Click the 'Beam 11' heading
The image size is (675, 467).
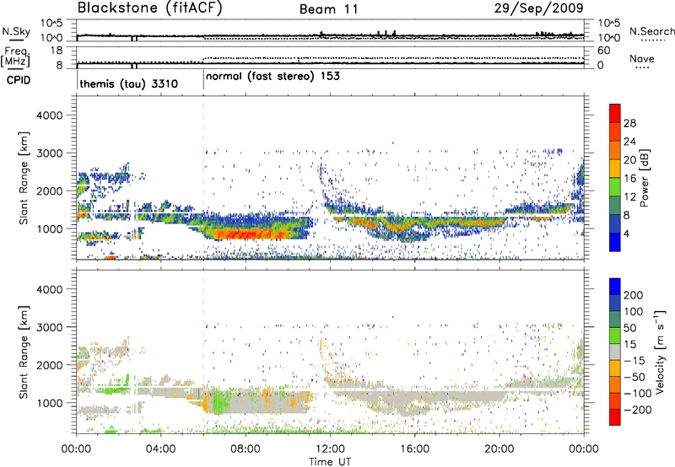pos(329,9)
